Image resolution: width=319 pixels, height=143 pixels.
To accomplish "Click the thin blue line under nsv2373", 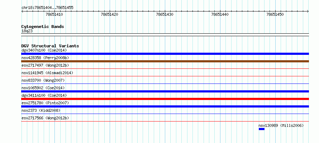I will [165, 114].
